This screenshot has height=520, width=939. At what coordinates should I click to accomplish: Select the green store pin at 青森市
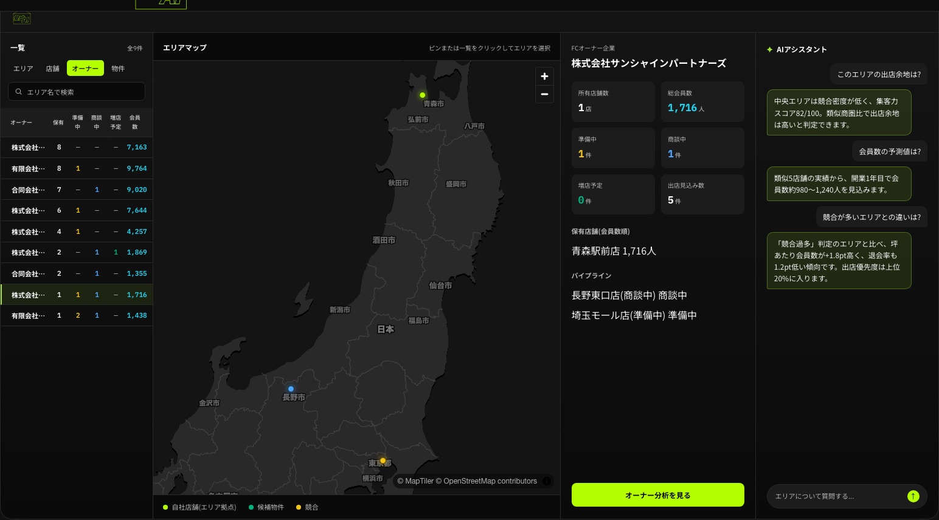pyautogui.click(x=422, y=95)
